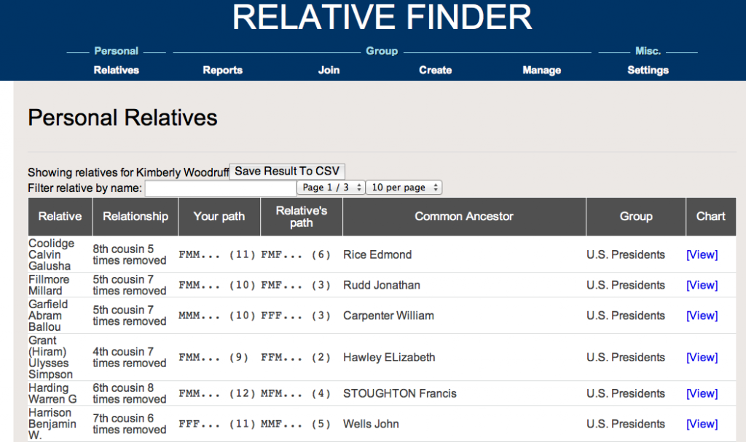
Task: Open Garfield Abram Ballou chart view
Action: tap(702, 316)
